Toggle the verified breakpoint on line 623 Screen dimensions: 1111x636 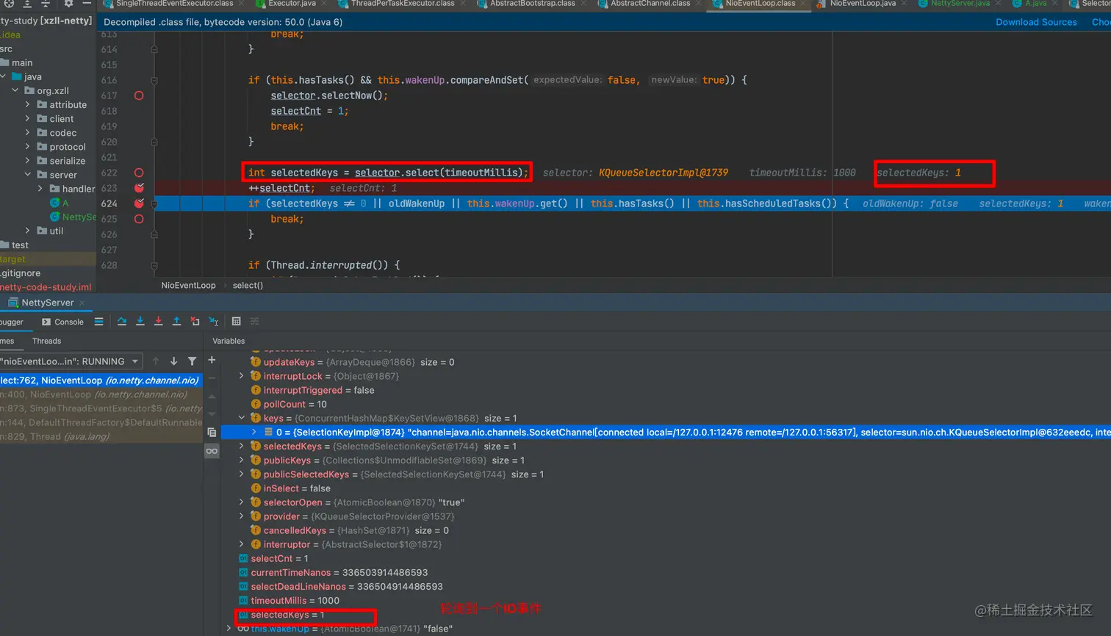(x=139, y=188)
